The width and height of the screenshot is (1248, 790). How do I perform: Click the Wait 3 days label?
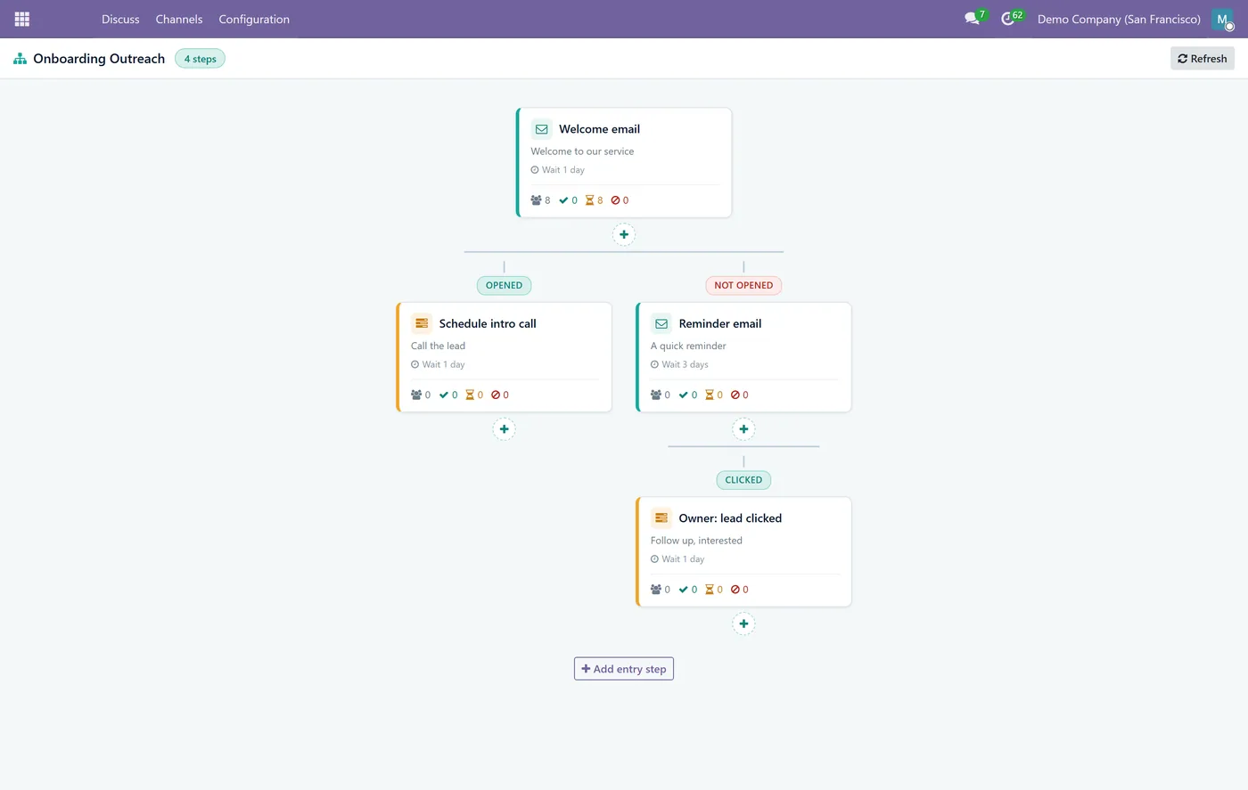(x=679, y=364)
